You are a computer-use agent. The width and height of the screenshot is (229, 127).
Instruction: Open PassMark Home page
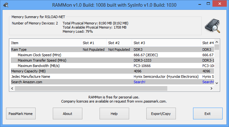21,114
